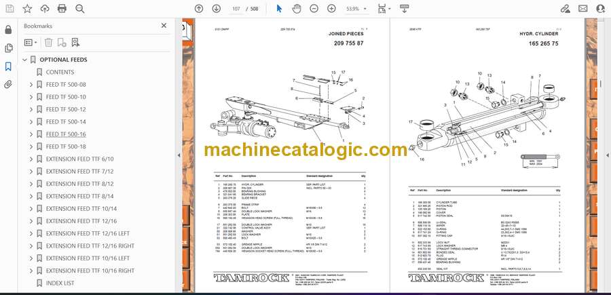
Task: Open the account profile icon
Action: [601, 9]
